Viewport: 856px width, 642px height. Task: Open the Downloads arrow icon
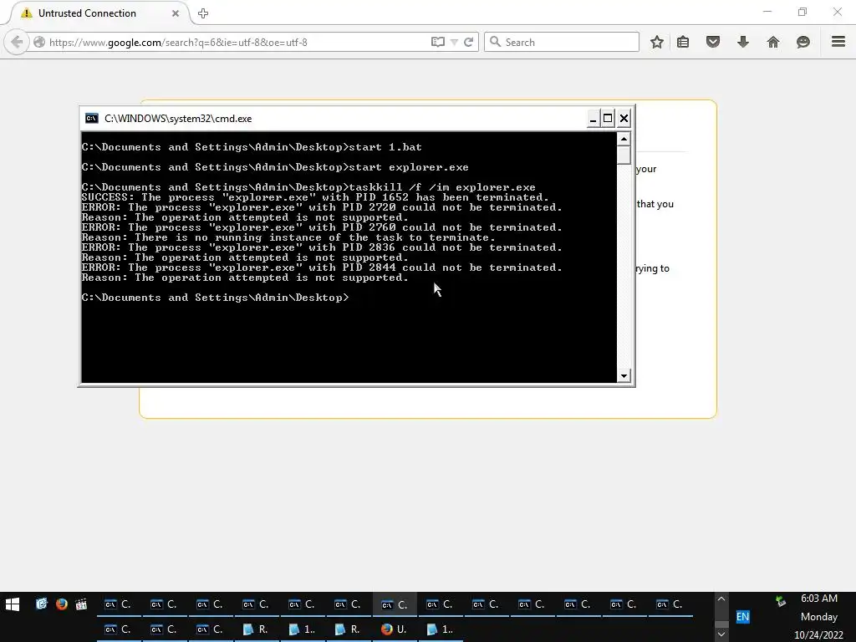coord(743,42)
